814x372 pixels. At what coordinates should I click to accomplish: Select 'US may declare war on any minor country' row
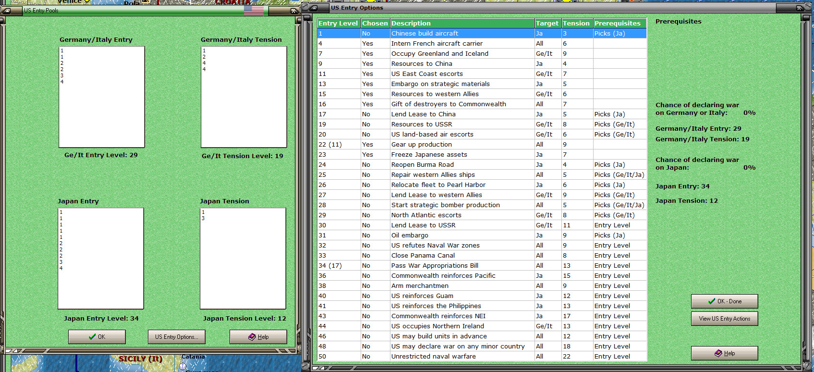coord(482,347)
